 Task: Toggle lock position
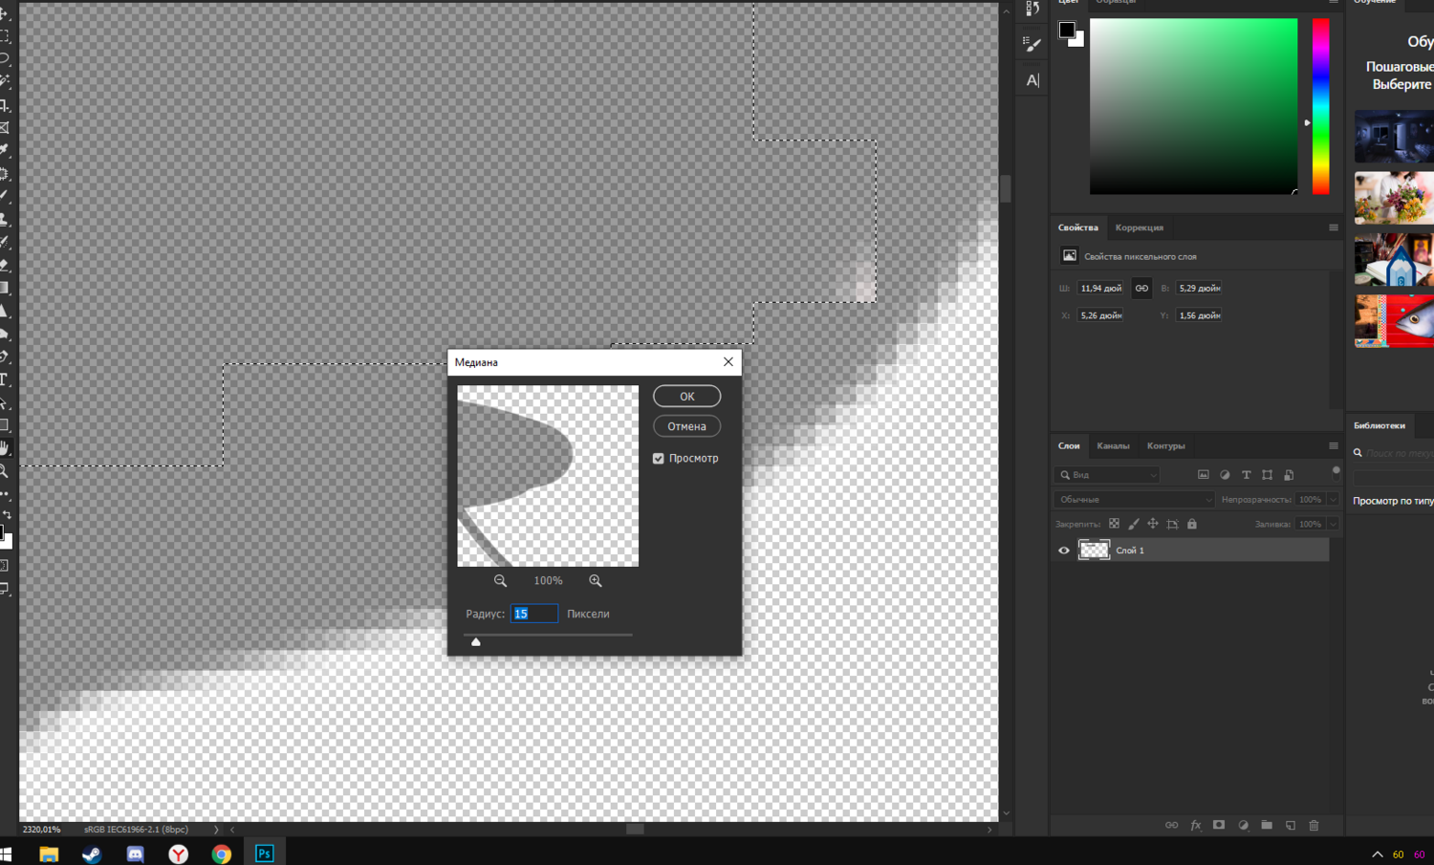tap(1153, 524)
